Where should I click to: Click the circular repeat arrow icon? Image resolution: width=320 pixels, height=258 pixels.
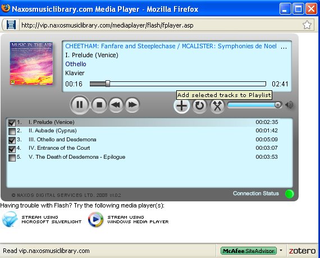(199, 105)
